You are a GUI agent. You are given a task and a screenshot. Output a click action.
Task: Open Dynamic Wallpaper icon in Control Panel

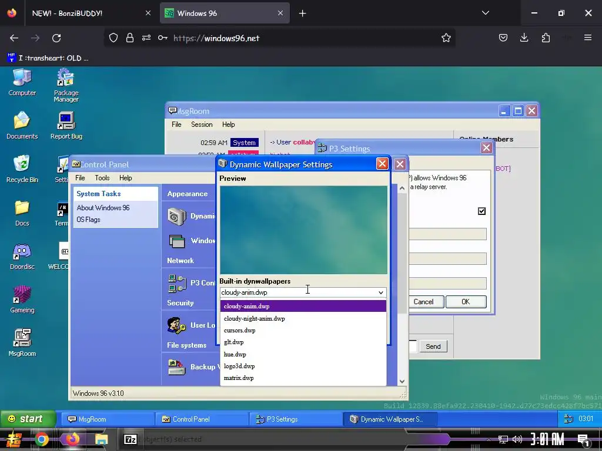pos(177,216)
